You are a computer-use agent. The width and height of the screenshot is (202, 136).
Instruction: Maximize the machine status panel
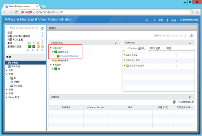point(190,43)
